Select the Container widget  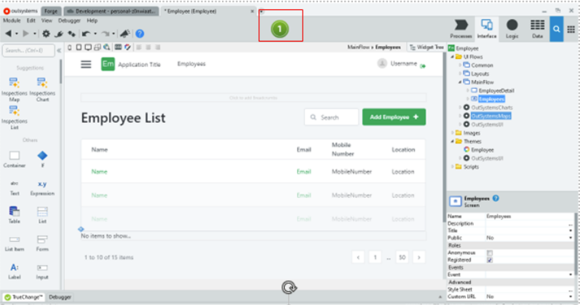tap(15, 159)
